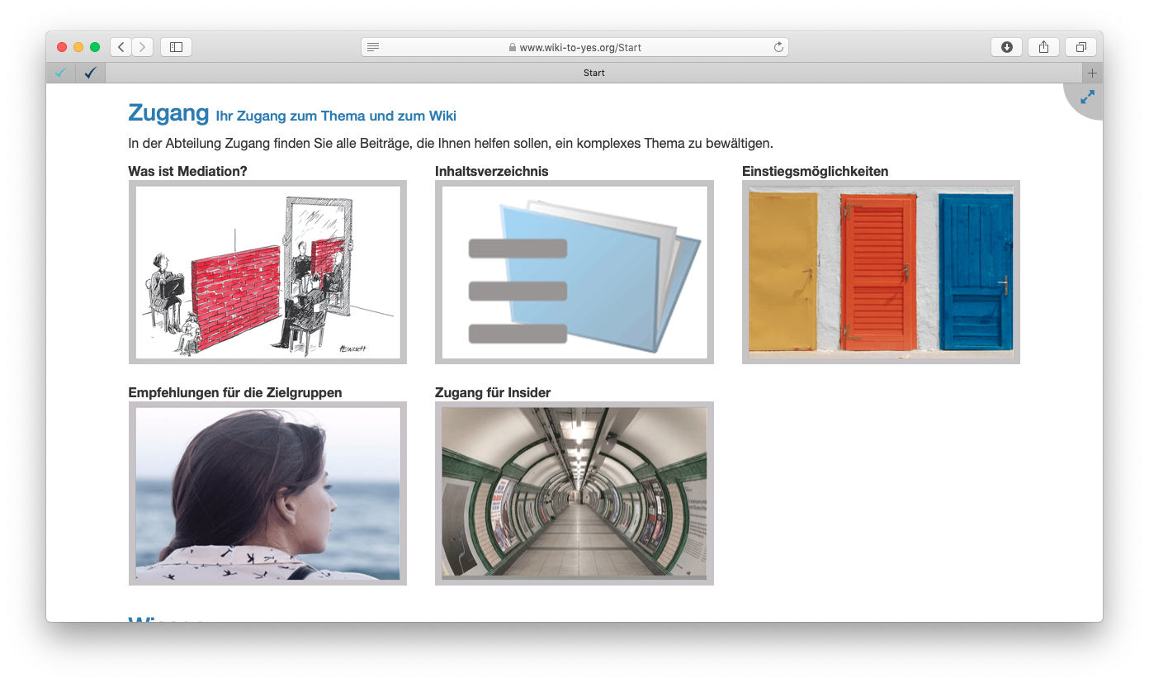The height and width of the screenshot is (683, 1149).
Task: Click the Safari back navigation arrow
Action: [x=121, y=47]
